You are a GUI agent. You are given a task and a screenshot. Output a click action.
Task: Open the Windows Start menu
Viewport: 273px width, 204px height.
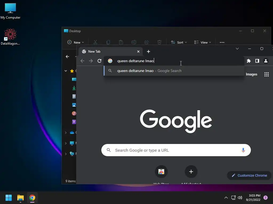[9, 198]
